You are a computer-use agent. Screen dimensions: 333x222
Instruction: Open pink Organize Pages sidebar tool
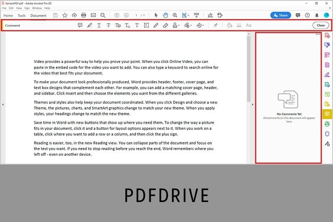(327, 55)
